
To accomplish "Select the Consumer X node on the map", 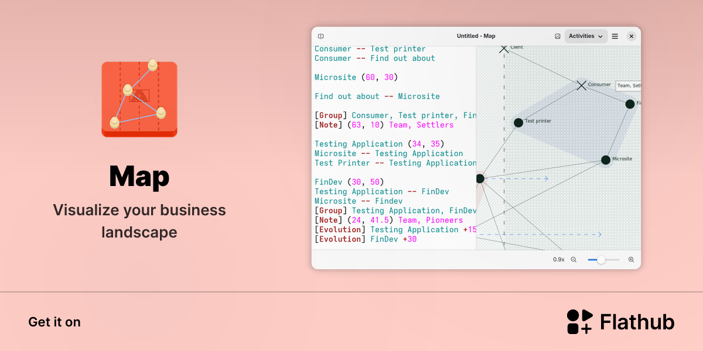I will [x=581, y=85].
